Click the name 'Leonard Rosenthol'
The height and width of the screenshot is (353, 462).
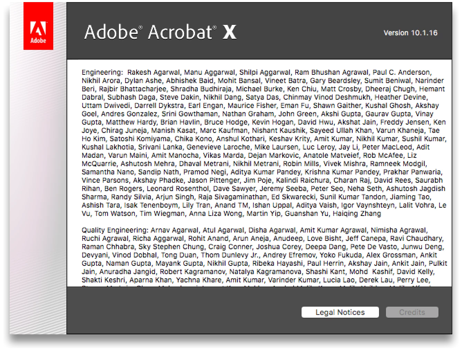coord(178,189)
